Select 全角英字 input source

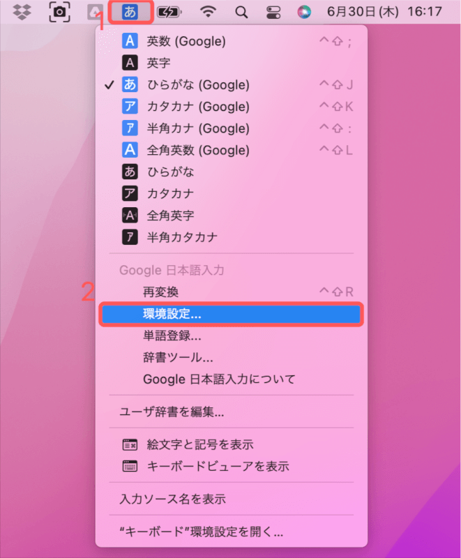click(x=232, y=216)
